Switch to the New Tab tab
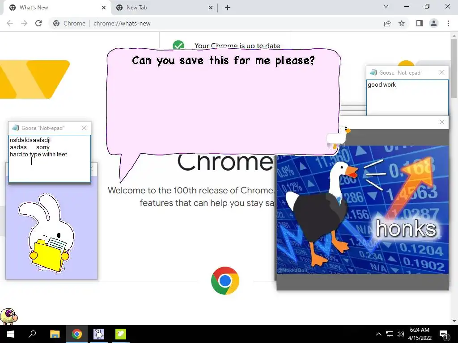Image resolution: width=458 pixels, height=343 pixels. (164, 8)
